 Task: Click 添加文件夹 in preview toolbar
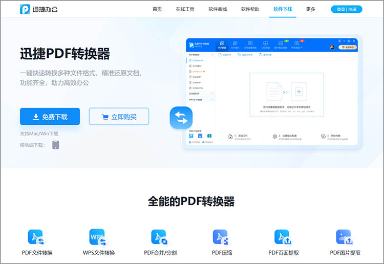[245, 55]
